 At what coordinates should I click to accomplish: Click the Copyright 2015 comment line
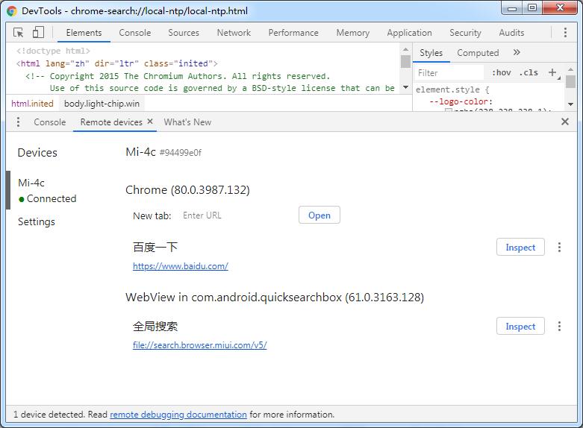[x=178, y=76]
